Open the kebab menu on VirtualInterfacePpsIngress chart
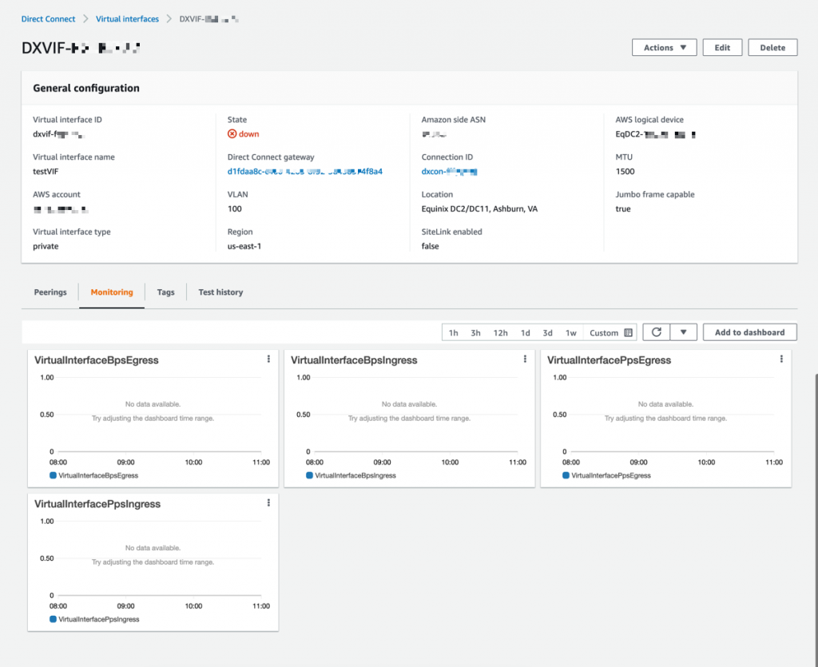 [x=268, y=502]
